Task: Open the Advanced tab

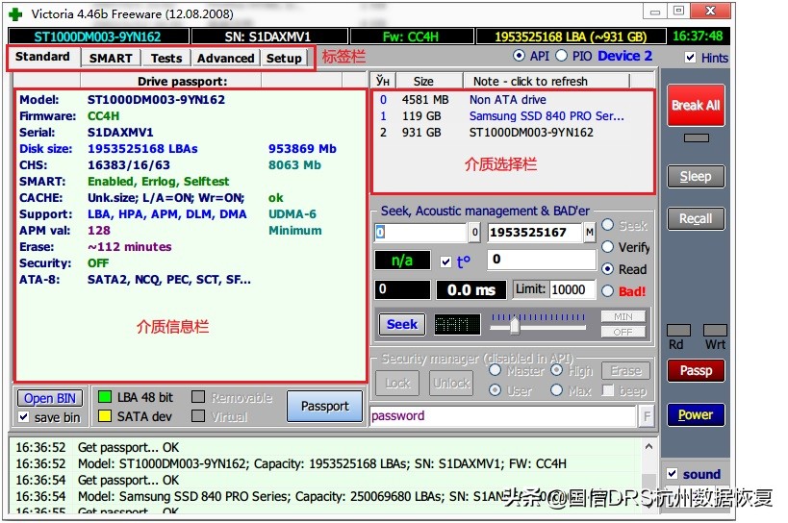Action: [x=225, y=58]
